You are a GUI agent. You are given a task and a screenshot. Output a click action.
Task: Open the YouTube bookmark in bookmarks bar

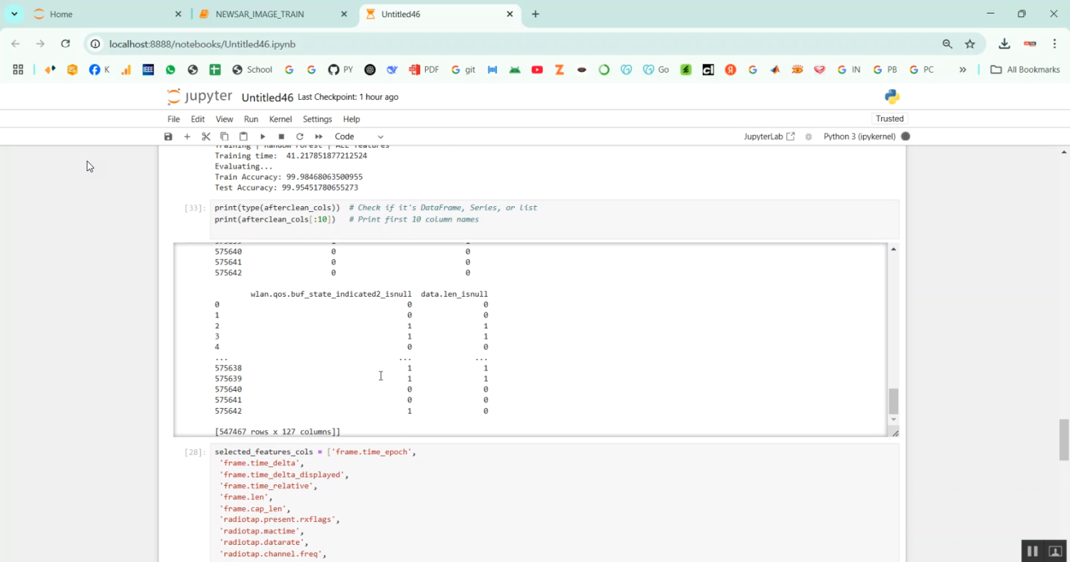[537, 69]
